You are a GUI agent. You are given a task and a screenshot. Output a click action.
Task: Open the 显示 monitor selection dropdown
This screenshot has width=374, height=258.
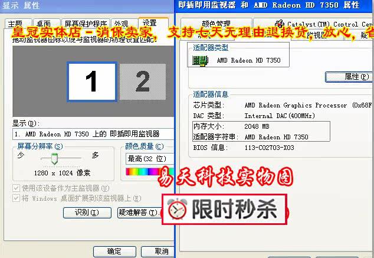(x=93, y=134)
